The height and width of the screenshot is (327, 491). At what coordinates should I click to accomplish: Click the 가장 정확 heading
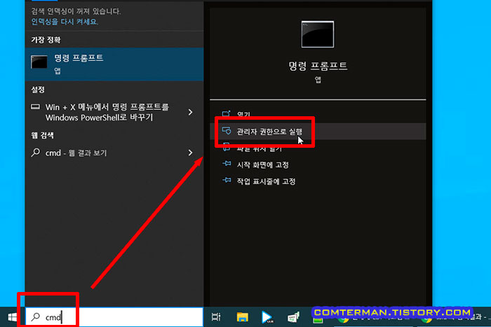46,40
